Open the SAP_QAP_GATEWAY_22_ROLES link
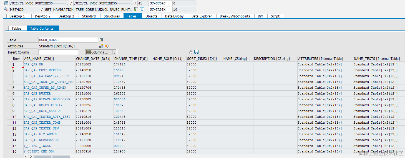 click(x=47, y=76)
